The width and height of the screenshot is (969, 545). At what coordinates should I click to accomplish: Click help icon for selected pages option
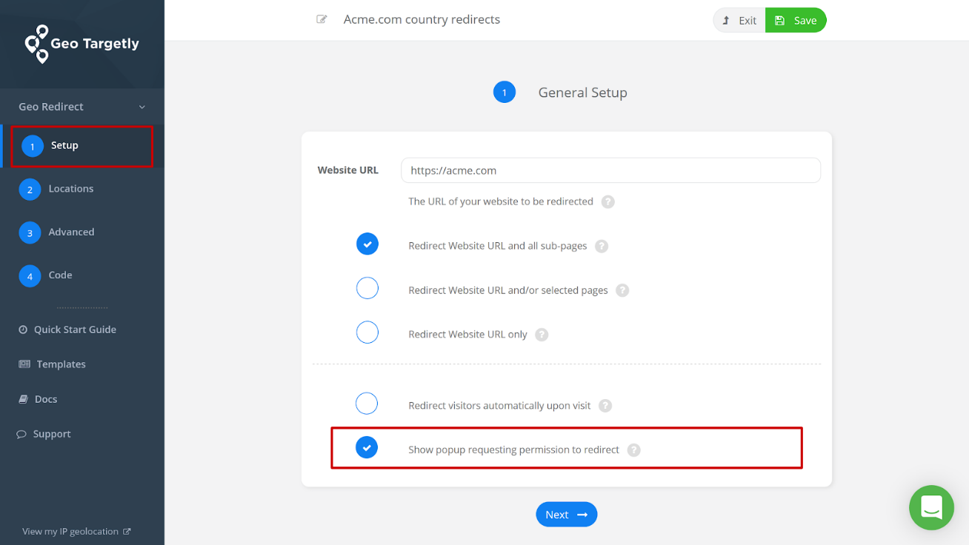tap(622, 290)
